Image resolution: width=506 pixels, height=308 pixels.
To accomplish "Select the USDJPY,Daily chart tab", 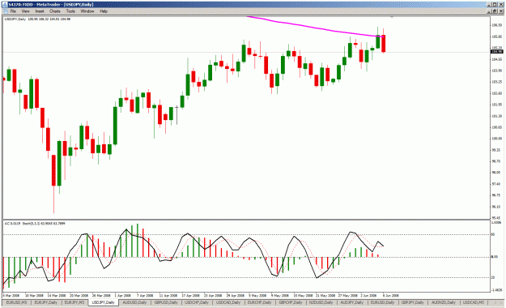I will [x=104, y=302].
